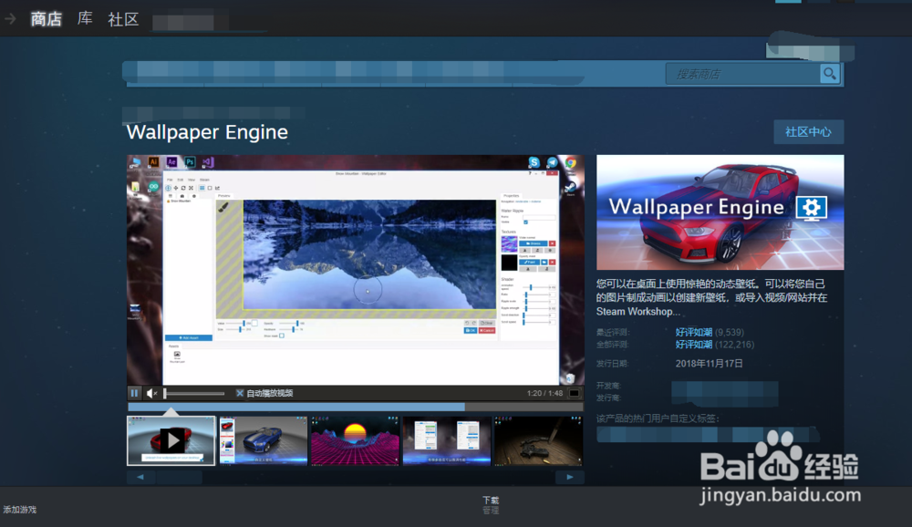
Task: Pause the trailer video
Action: pos(134,393)
